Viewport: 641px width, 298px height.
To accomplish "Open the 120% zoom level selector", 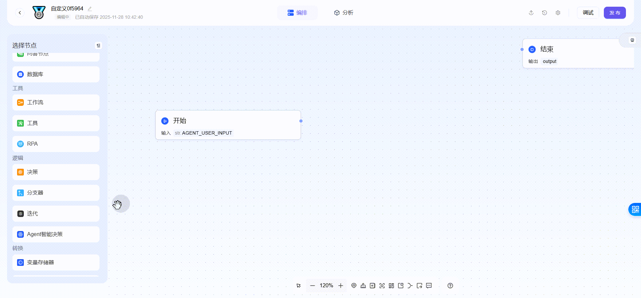I will click(326, 286).
